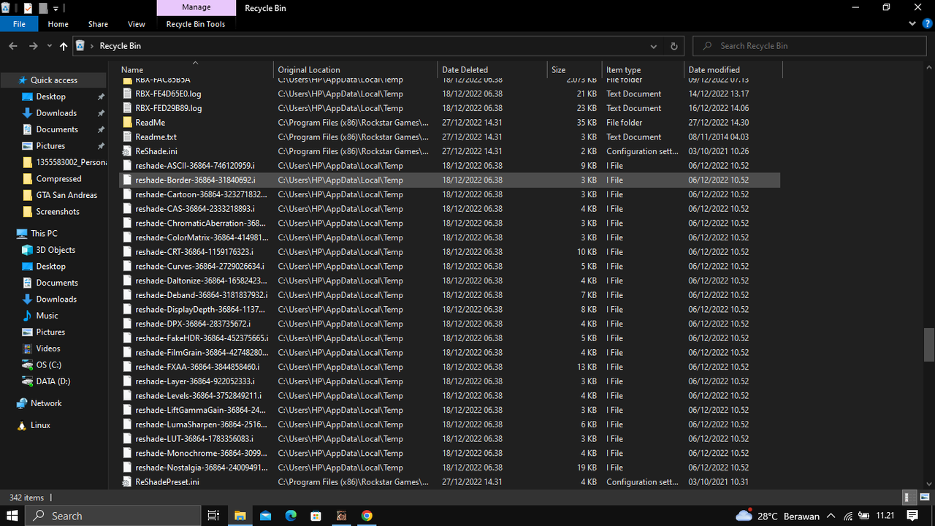Select reshade-LUT-36864-1783356083.i file
The height and width of the screenshot is (526, 935).
click(449, 439)
